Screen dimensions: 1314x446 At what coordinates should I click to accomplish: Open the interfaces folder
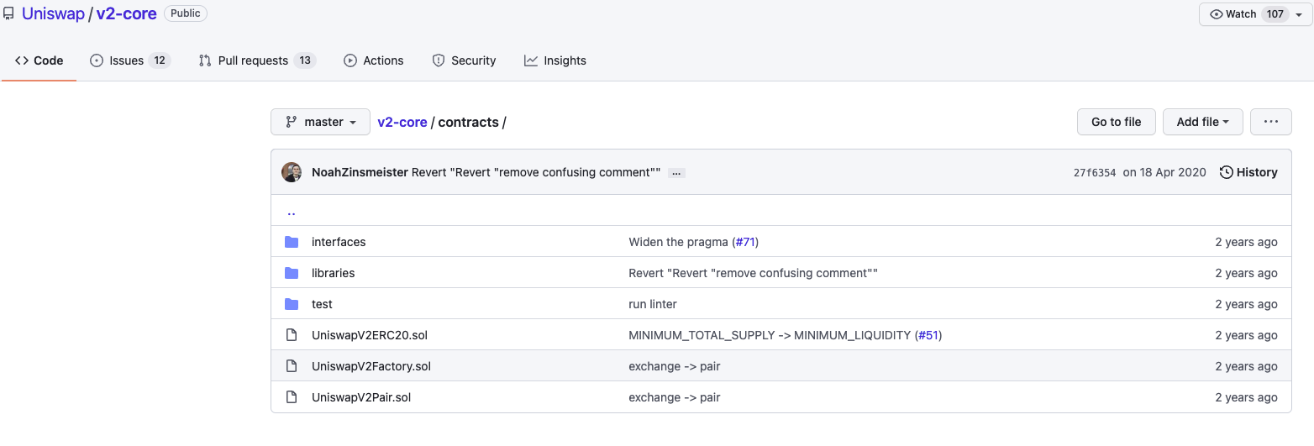pos(339,242)
